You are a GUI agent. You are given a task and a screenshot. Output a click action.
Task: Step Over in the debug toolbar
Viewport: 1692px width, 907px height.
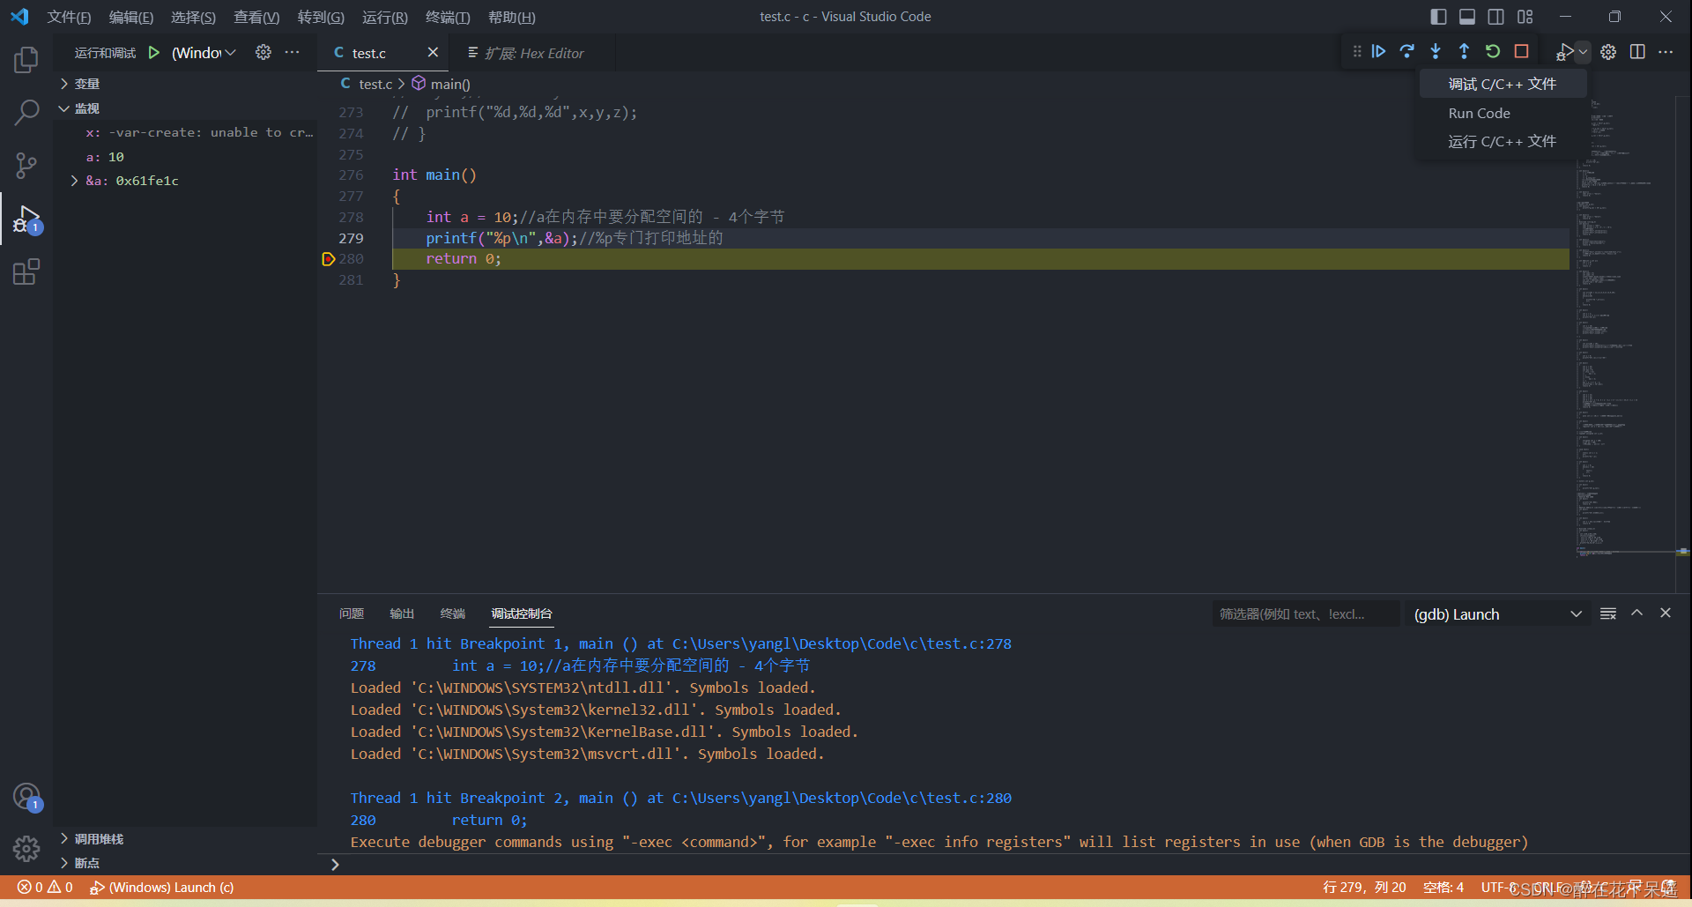point(1407,52)
